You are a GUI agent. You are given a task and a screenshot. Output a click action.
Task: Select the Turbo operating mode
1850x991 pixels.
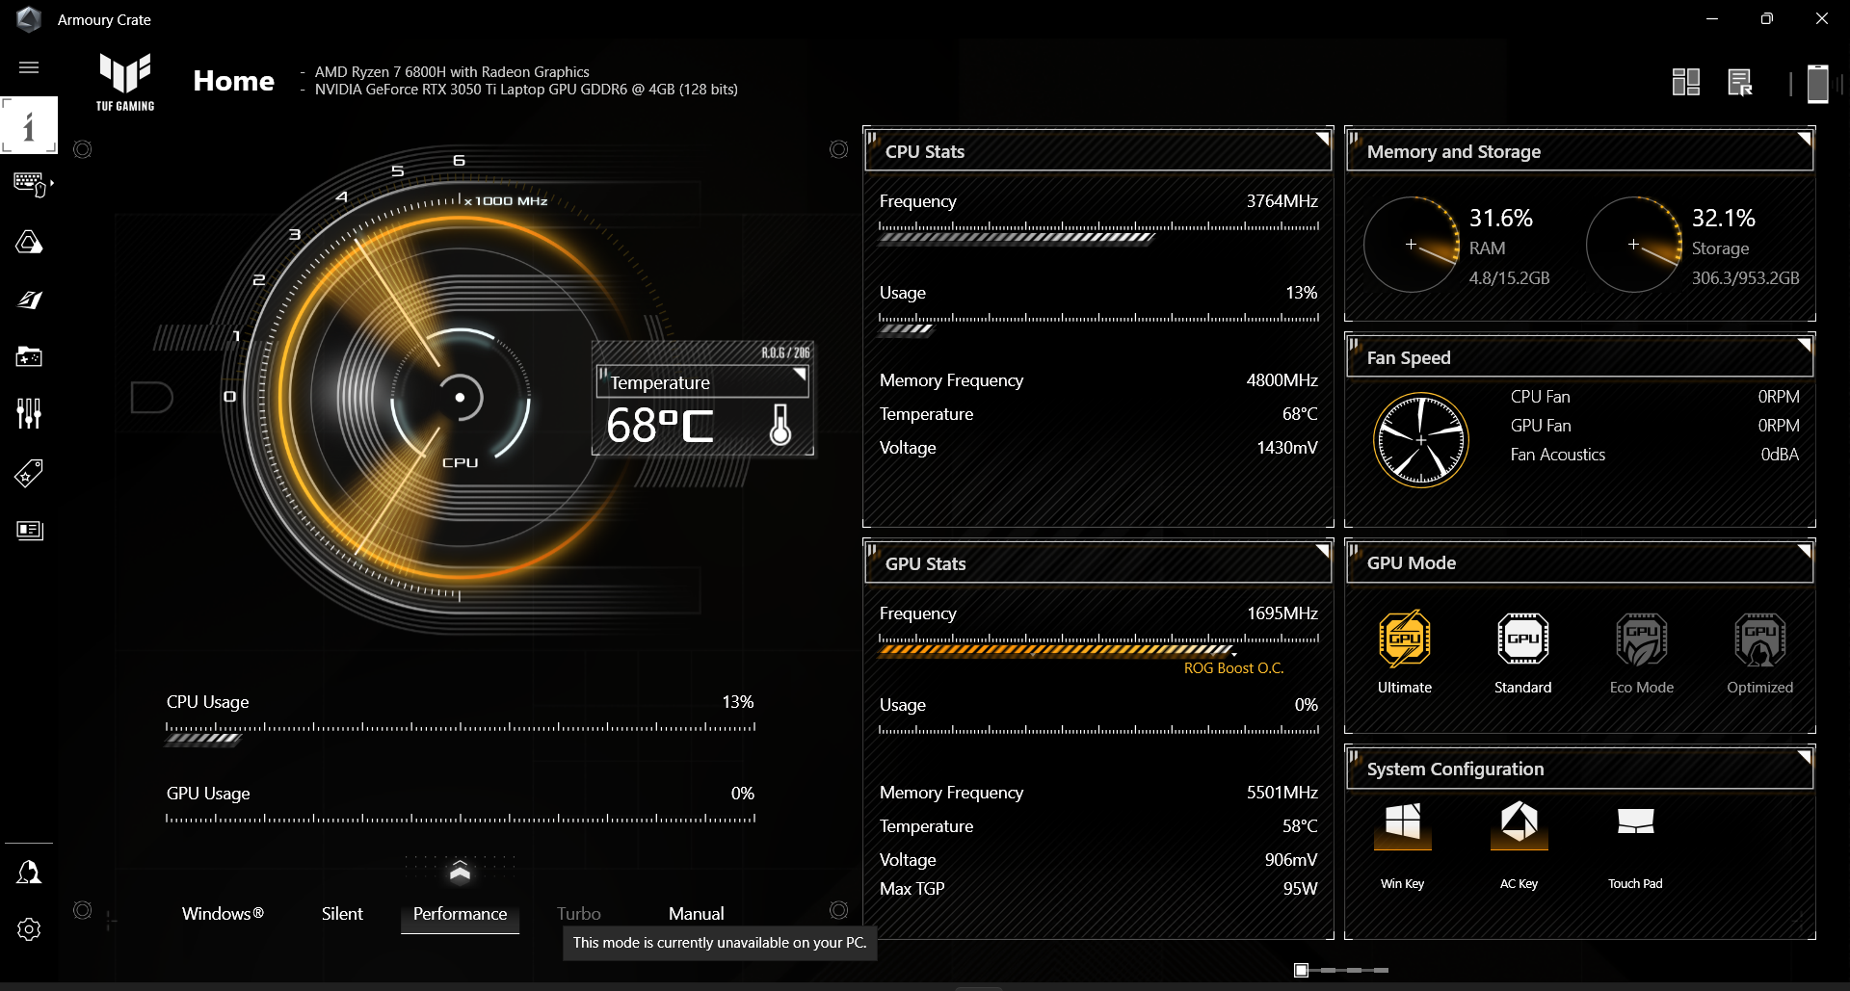[579, 914]
